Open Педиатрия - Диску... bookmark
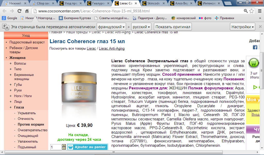 click(x=150, y=18)
